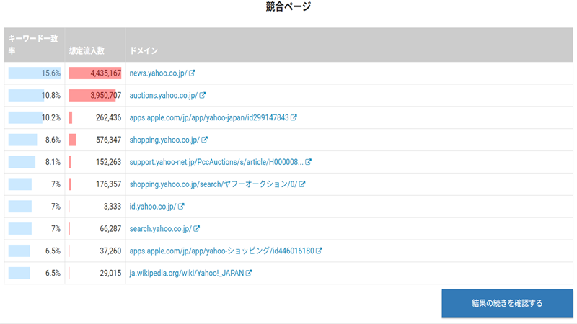Open external link icon beside apps.apple.com id446016180
Image resolution: width=577 pixels, height=324 pixels.
pos(319,251)
